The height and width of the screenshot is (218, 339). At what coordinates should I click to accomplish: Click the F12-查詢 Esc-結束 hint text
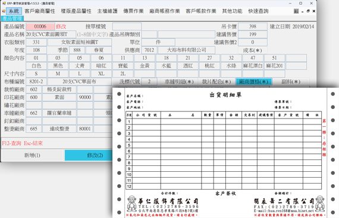tap(22, 143)
